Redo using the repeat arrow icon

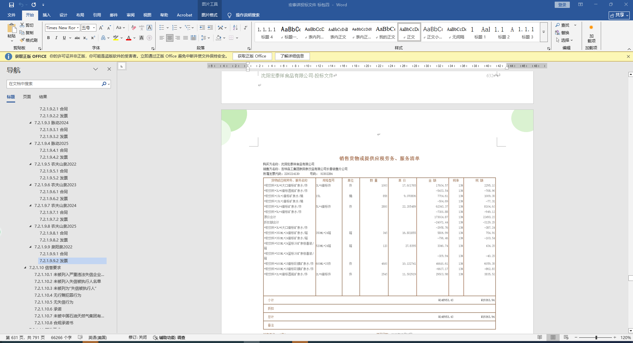34,5
